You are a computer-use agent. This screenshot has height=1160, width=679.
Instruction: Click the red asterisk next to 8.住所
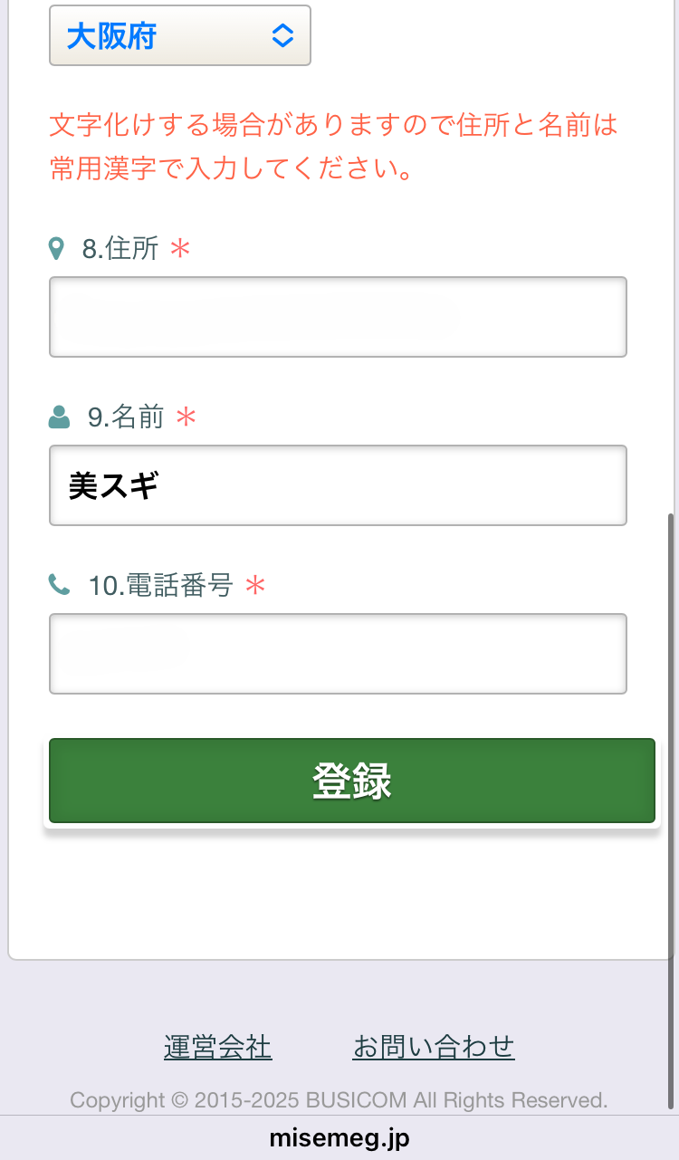click(x=181, y=249)
